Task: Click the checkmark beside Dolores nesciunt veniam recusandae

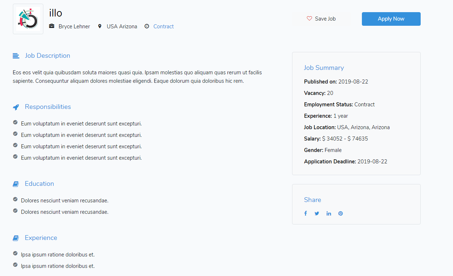Action: (15, 200)
